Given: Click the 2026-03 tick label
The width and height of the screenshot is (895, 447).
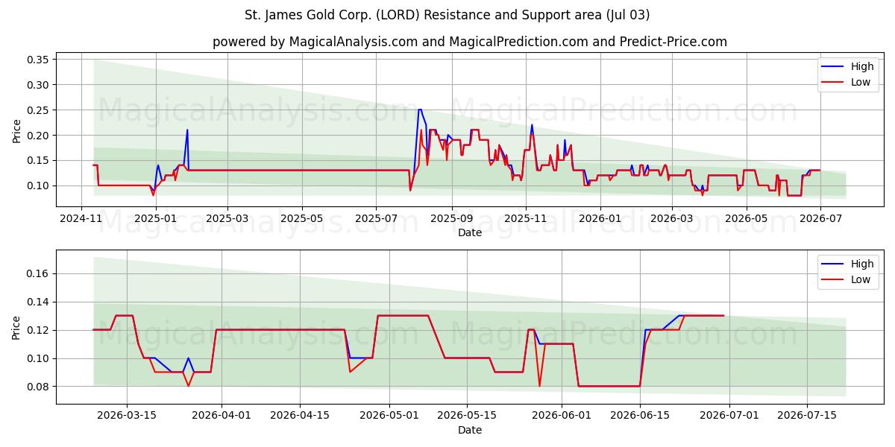Looking at the screenshot, I should coord(672,218).
